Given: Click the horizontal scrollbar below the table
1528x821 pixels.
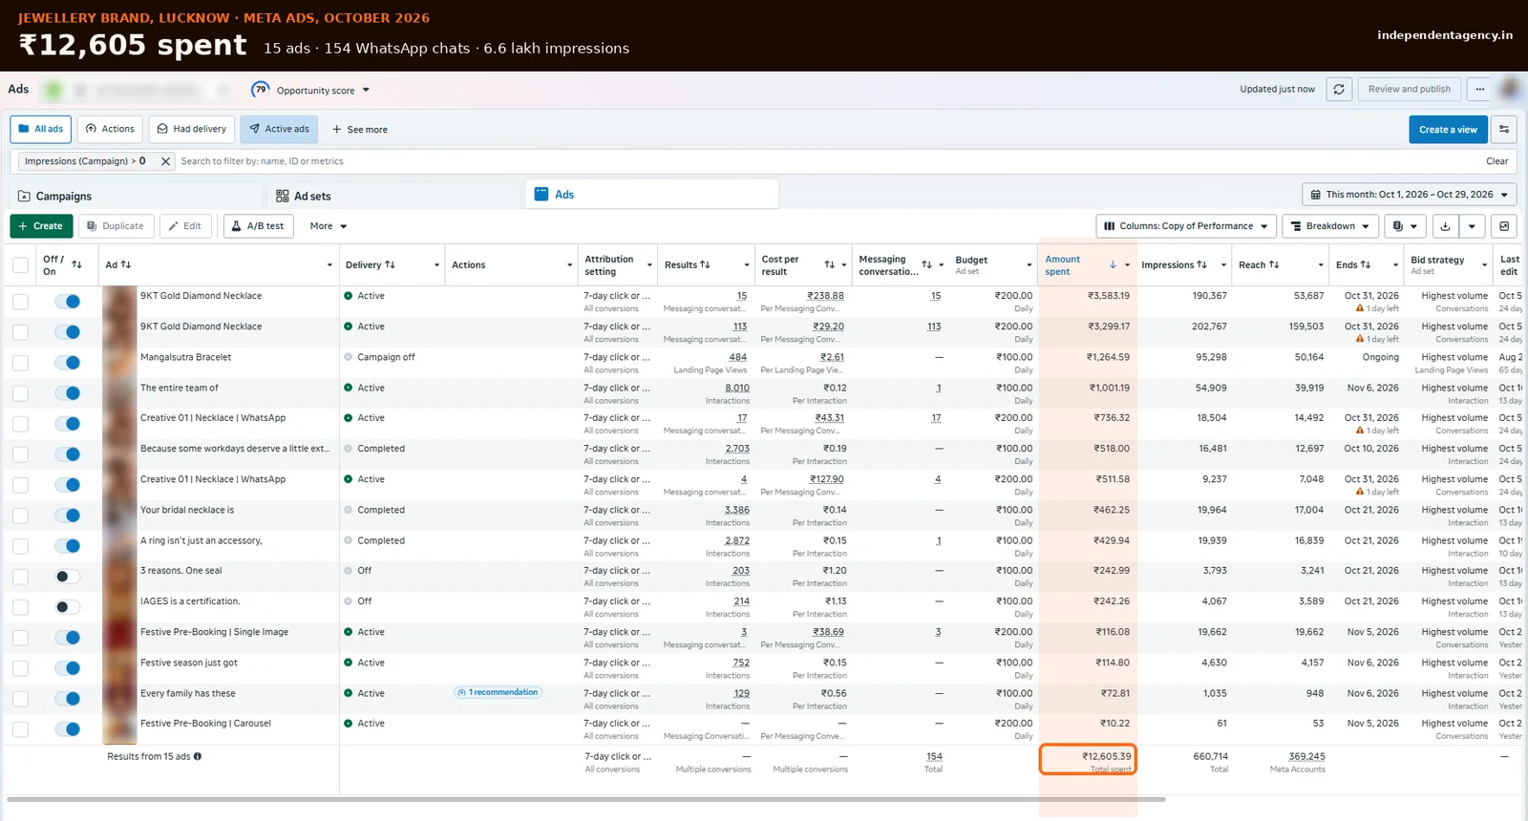Looking at the screenshot, I should (586, 799).
